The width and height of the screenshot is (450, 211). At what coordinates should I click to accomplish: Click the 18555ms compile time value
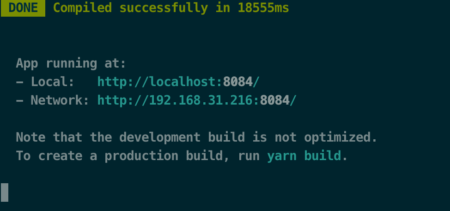pos(263,8)
